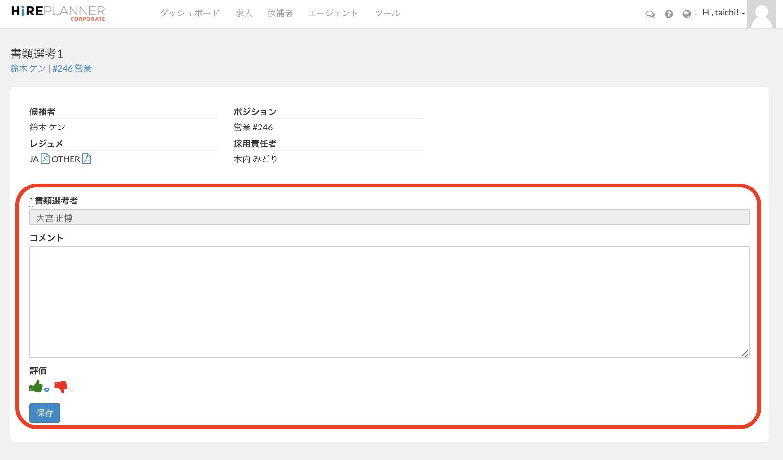The width and height of the screenshot is (783, 460).
Task: Click the green thumbs-up icon
Action: (x=36, y=387)
